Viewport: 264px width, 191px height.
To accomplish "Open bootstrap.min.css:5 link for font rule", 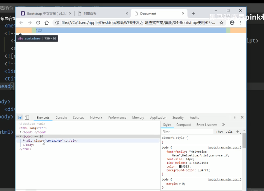I will [224, 147].
